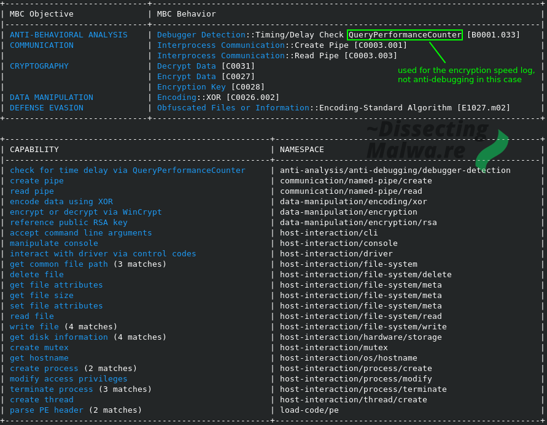Click the green Dissecting Malware logo icon
Viewport: 547px width, 425px height.
point(492,150)
